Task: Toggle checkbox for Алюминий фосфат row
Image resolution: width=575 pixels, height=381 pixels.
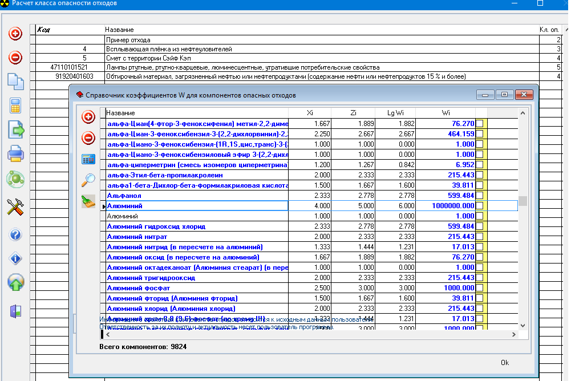Action: click(479, 288)
